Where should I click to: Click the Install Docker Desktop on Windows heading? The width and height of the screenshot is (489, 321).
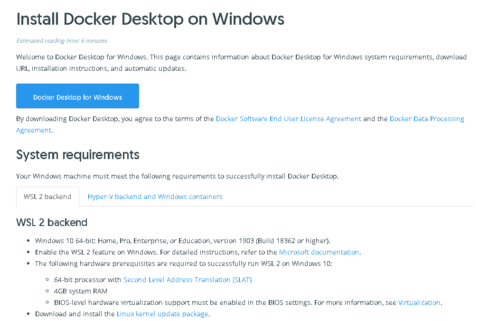[x=150, y=19]
